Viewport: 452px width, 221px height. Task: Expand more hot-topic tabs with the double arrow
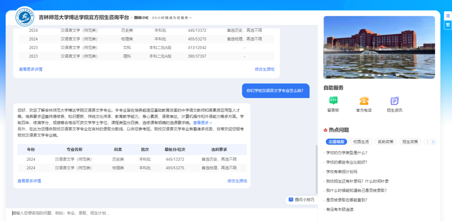(433, 142)
